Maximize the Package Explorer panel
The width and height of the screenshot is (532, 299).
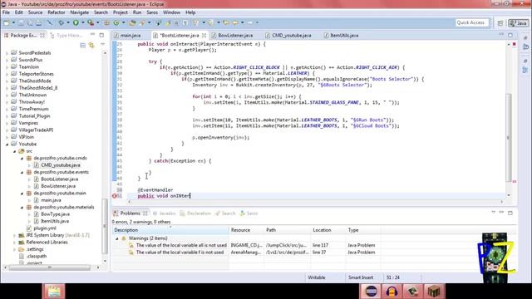(x=101, y=35)
